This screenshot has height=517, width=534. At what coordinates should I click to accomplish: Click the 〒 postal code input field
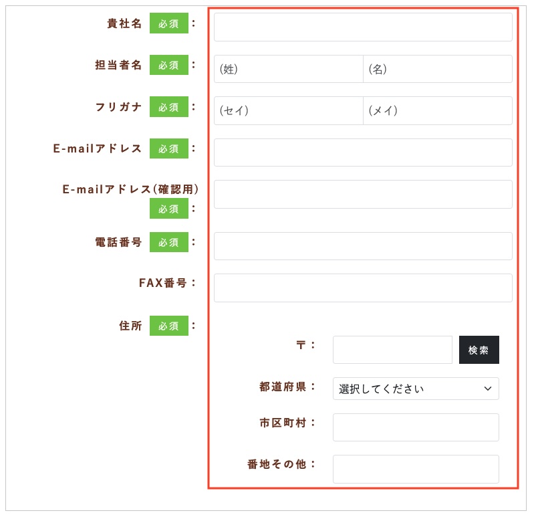(x=392, y=350)
